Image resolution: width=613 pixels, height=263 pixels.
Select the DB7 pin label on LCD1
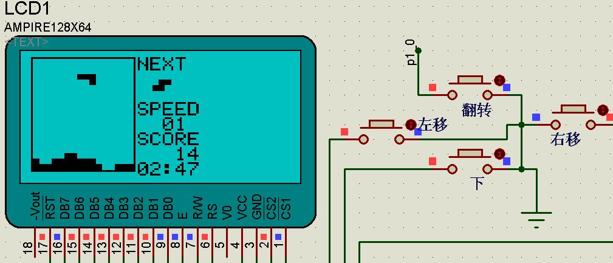coord(65,208)
